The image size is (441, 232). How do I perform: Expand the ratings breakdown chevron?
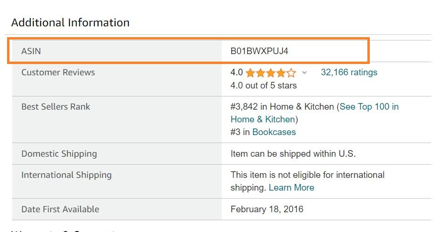pos(304,73)
